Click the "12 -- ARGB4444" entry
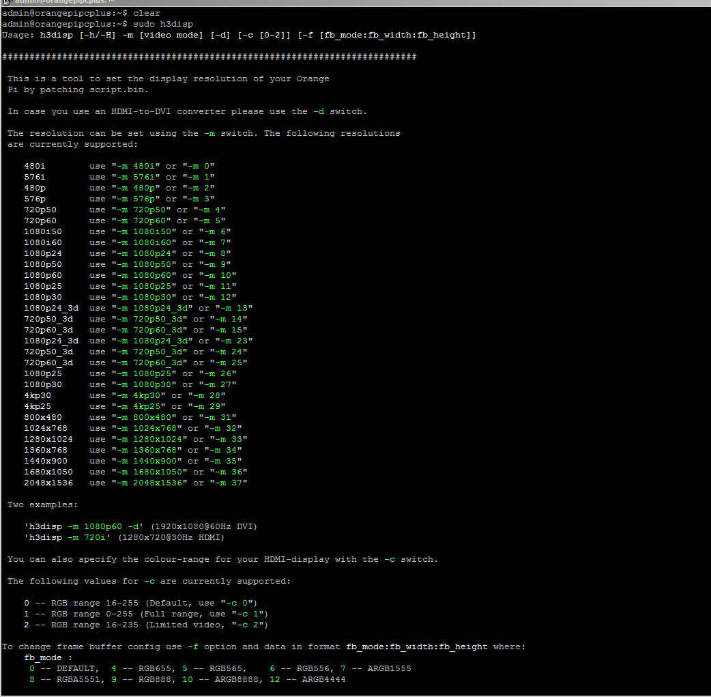Viewport: 711px width, 697px height. tap(308, 679)
